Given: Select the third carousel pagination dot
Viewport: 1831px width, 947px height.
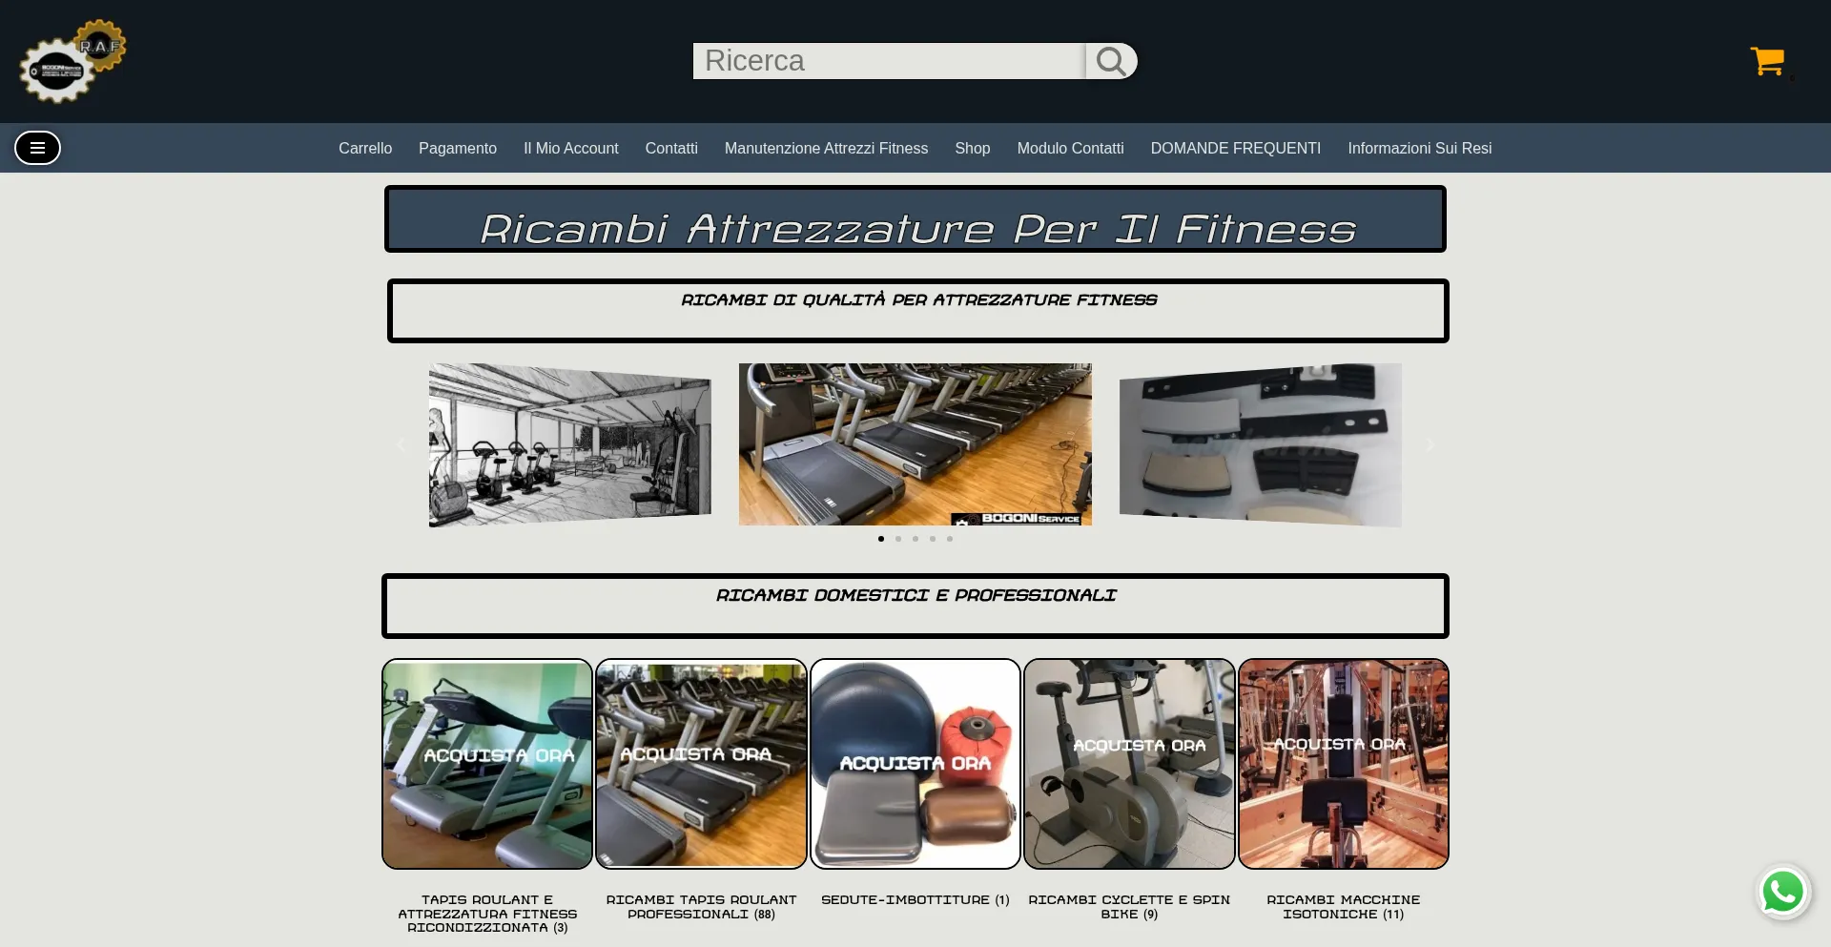Looking at the screenshot, I should click(x=915, y=539).
